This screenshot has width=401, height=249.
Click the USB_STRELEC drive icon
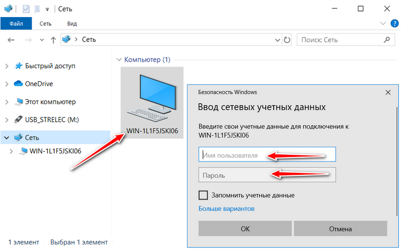point(19,119)
